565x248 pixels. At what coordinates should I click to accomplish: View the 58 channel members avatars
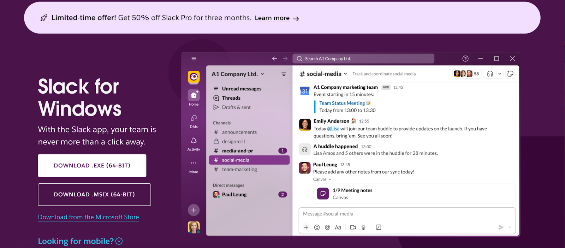tap(467, 74)
